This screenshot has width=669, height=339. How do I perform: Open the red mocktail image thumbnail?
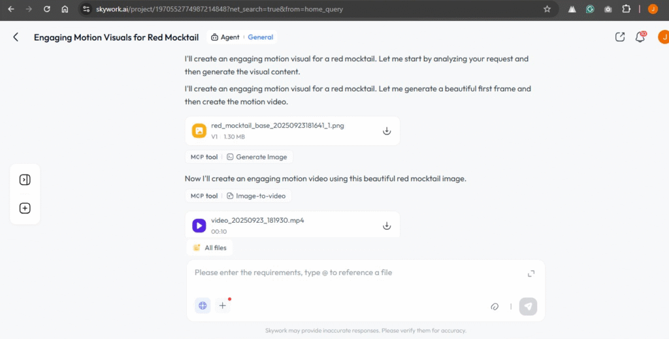coord(199,131)
